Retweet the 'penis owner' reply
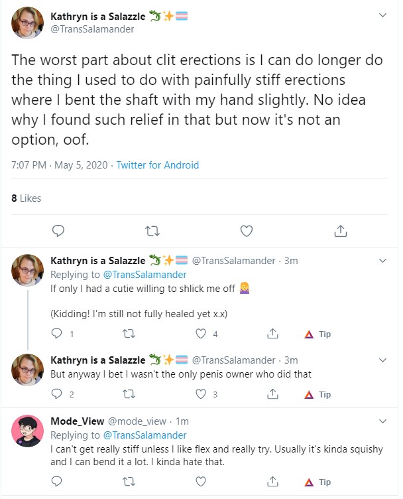Viewport: 403px width, 499px height. pyautogui.click(x=129, y=394)
